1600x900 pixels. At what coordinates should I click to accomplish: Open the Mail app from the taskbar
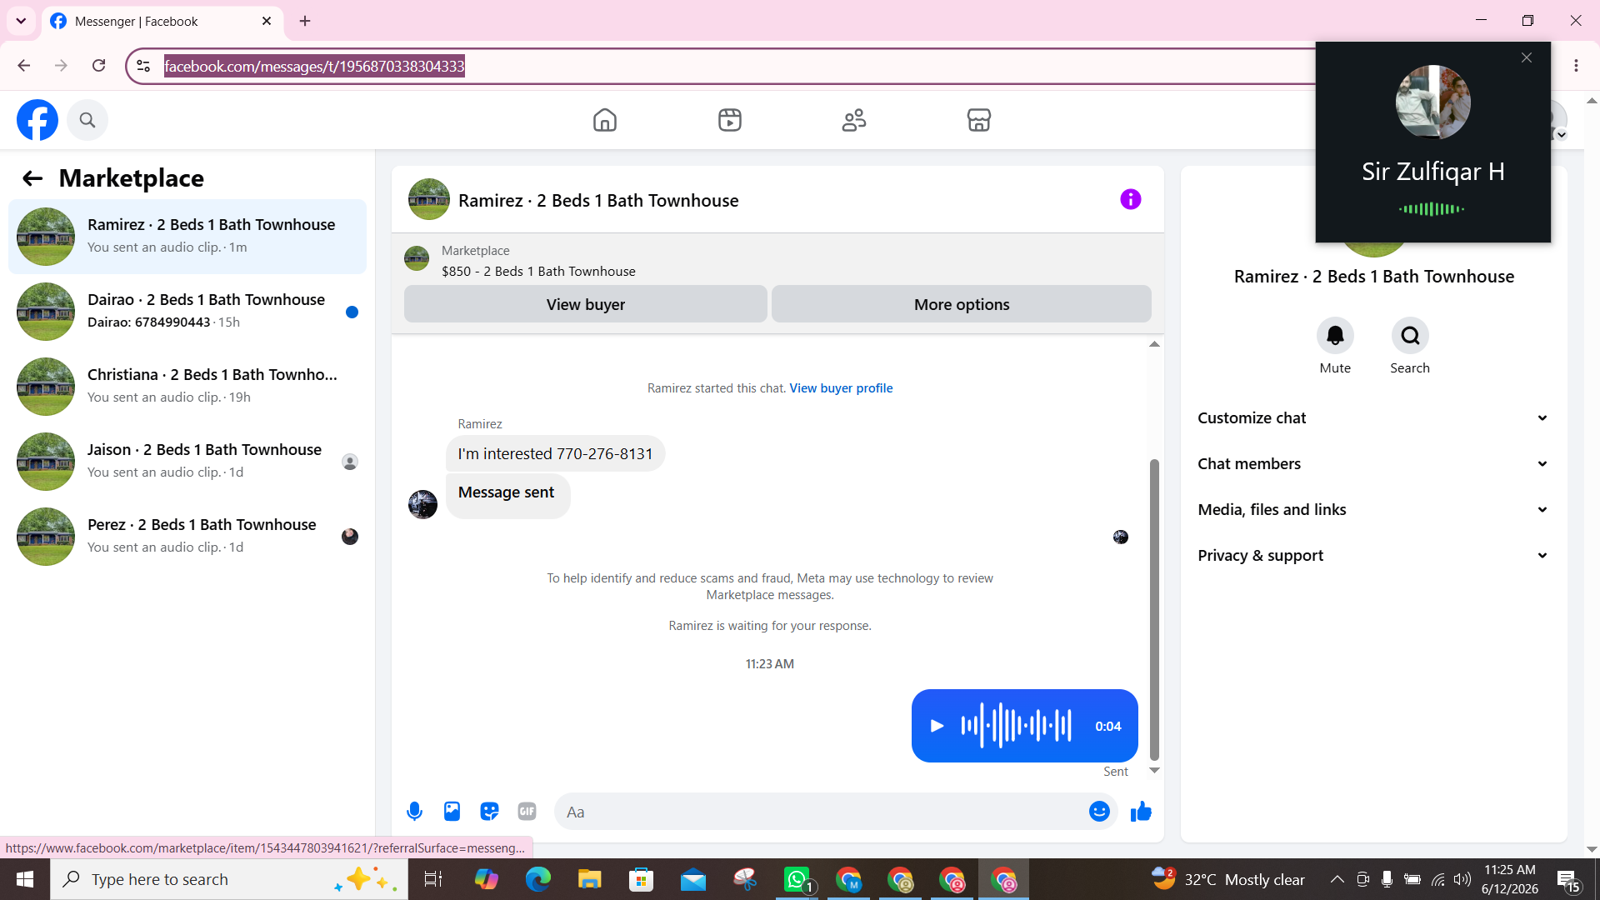pos(693,879)
